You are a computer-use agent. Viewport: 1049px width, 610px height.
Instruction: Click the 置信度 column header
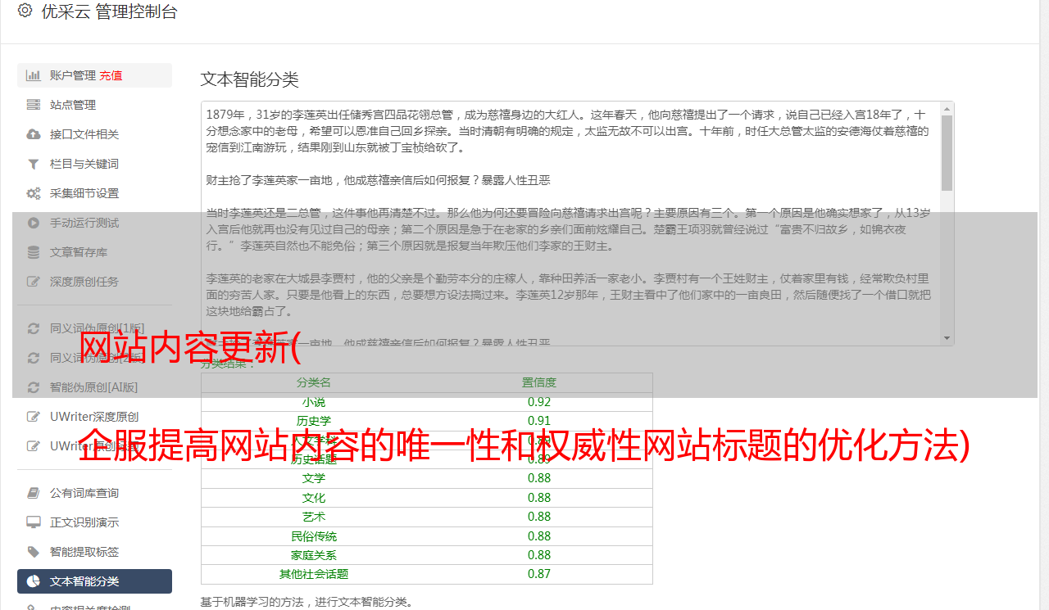pos(539,382)
